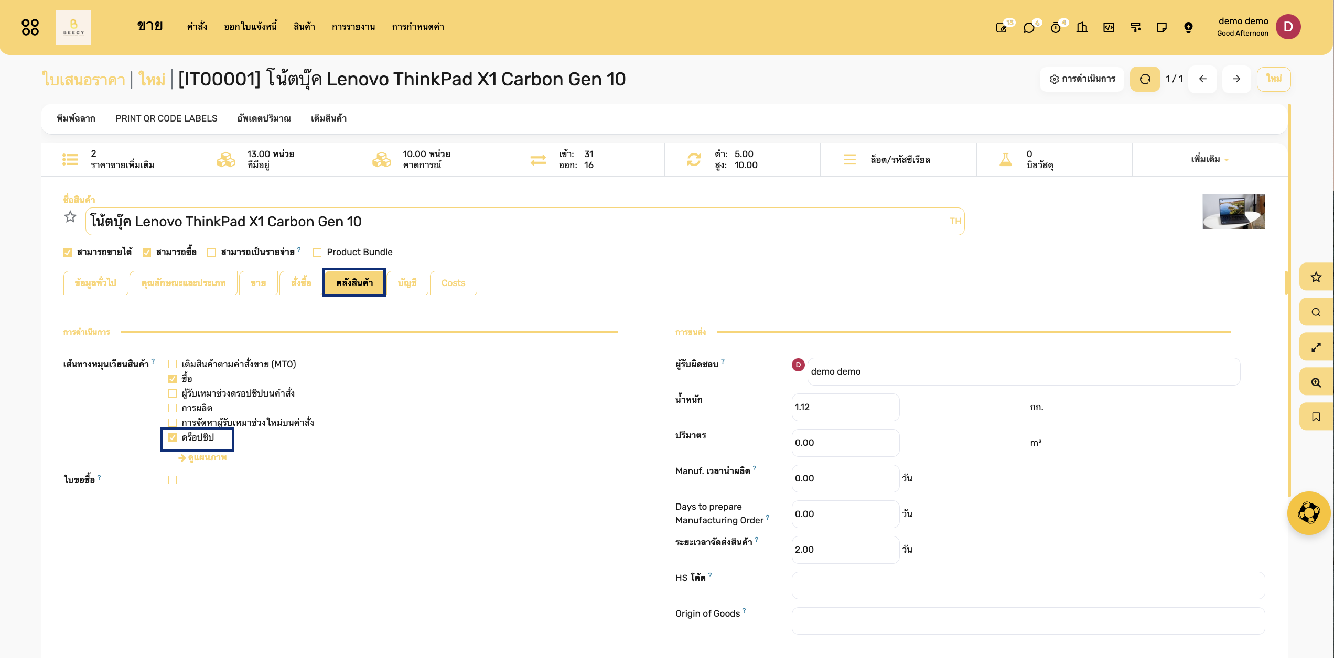
Task: Open the ออกใบแจ้งหนี้ top menu
Action: point(250,27)
